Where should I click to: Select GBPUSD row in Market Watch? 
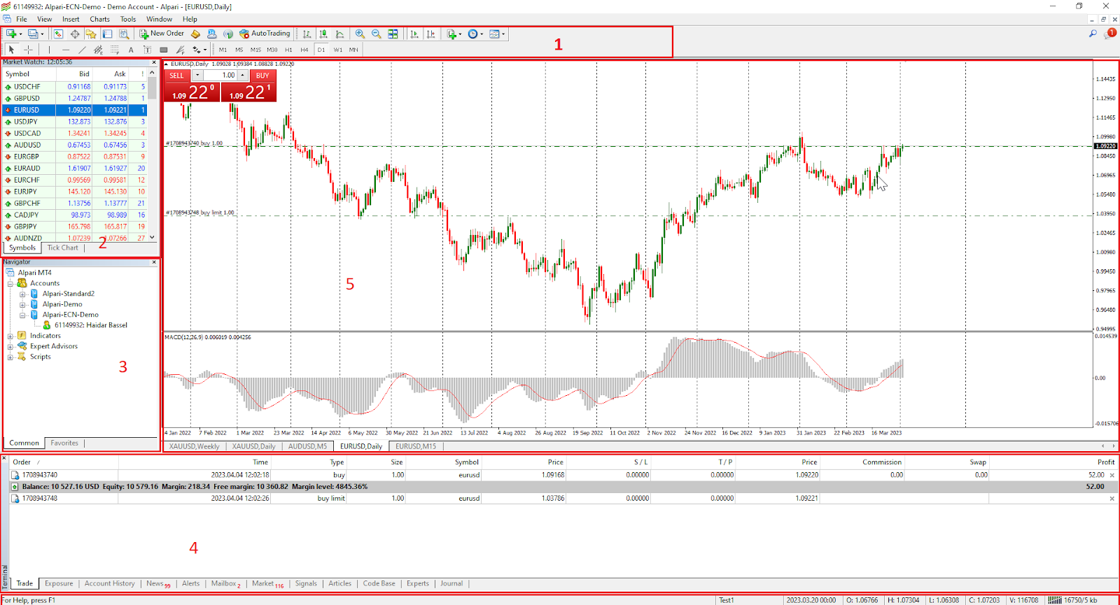[74, 99]
